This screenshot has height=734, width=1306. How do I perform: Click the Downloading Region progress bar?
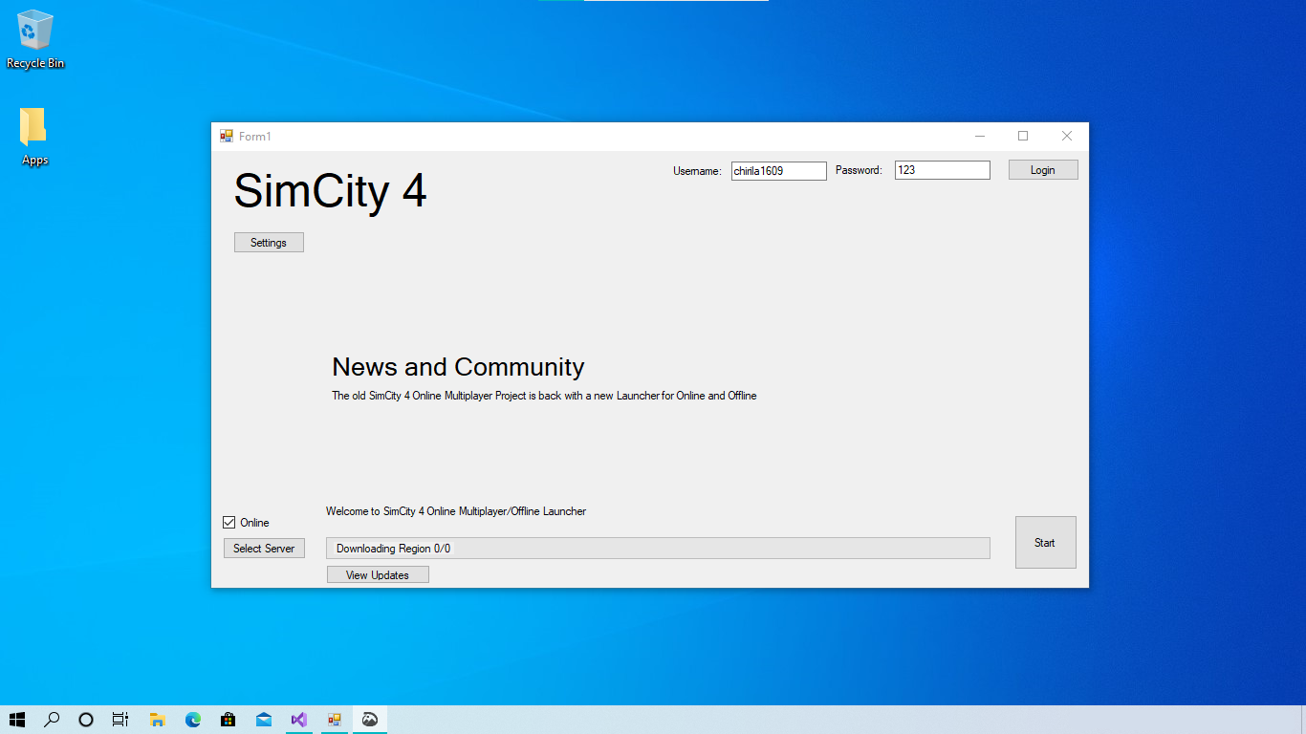[658, 549]
